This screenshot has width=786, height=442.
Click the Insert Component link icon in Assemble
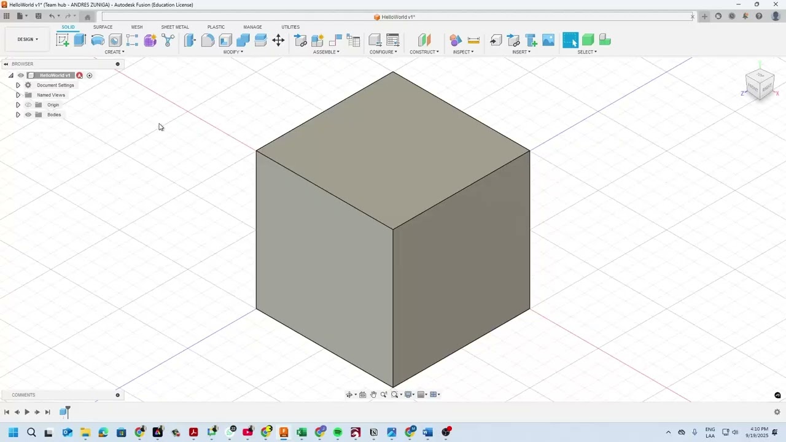pos(300,41)
